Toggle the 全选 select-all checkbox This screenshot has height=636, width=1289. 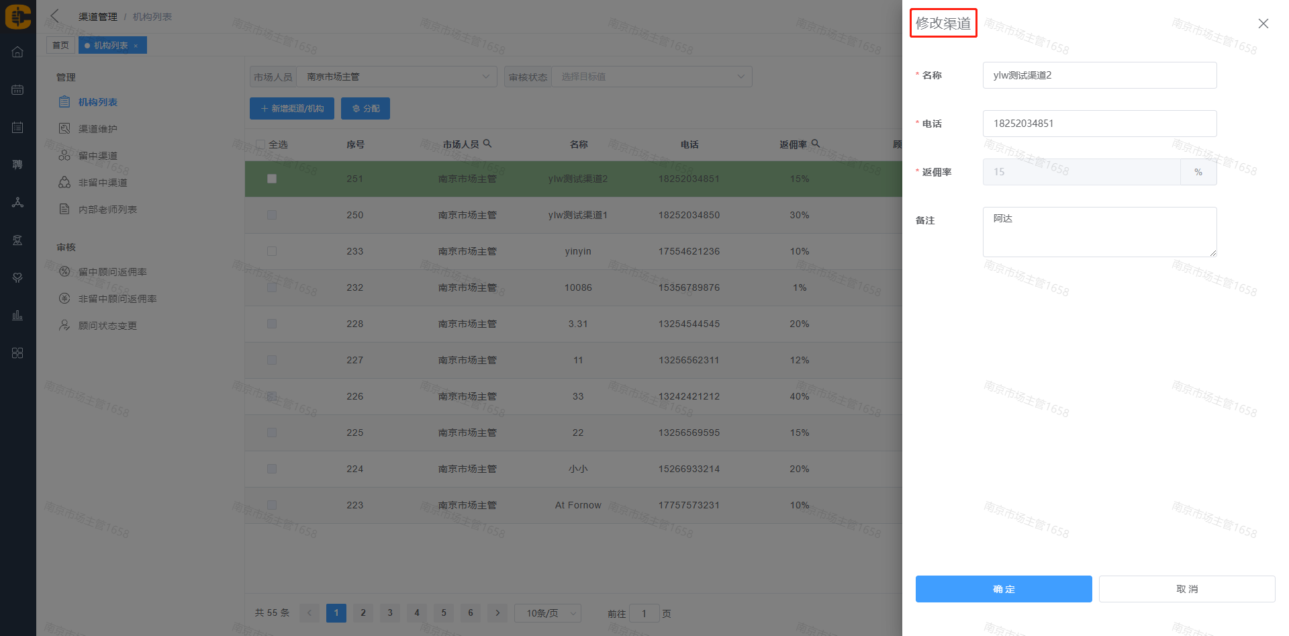(x=260, y=144)
